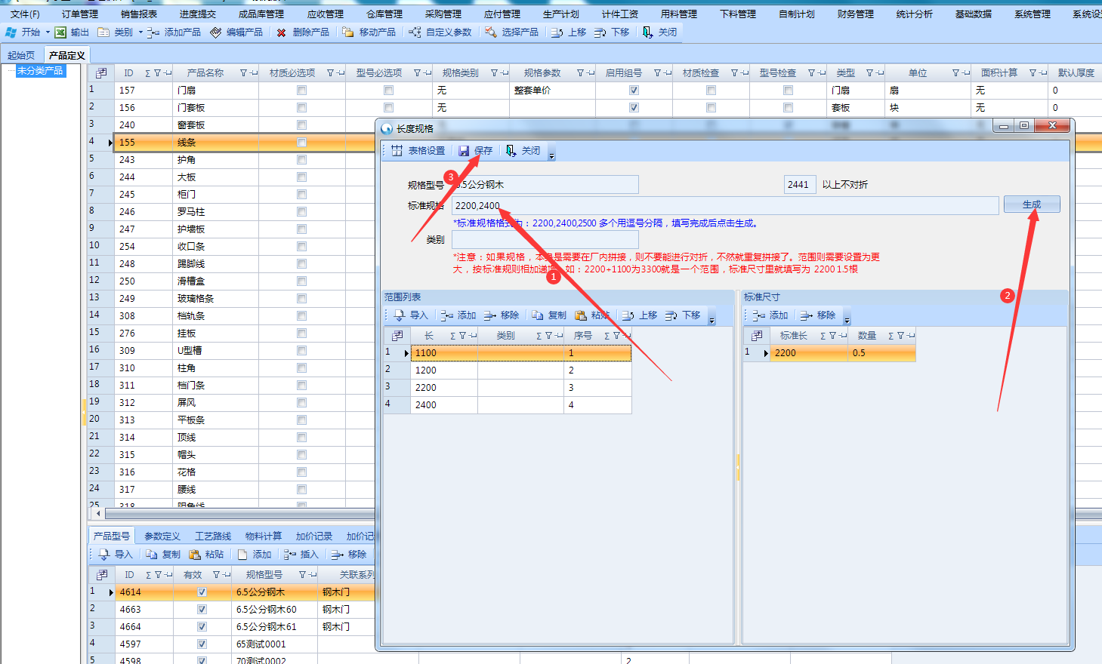
Task: Click the 保存 save icon in 长度规格 dialog
Action: pos(464,151)
